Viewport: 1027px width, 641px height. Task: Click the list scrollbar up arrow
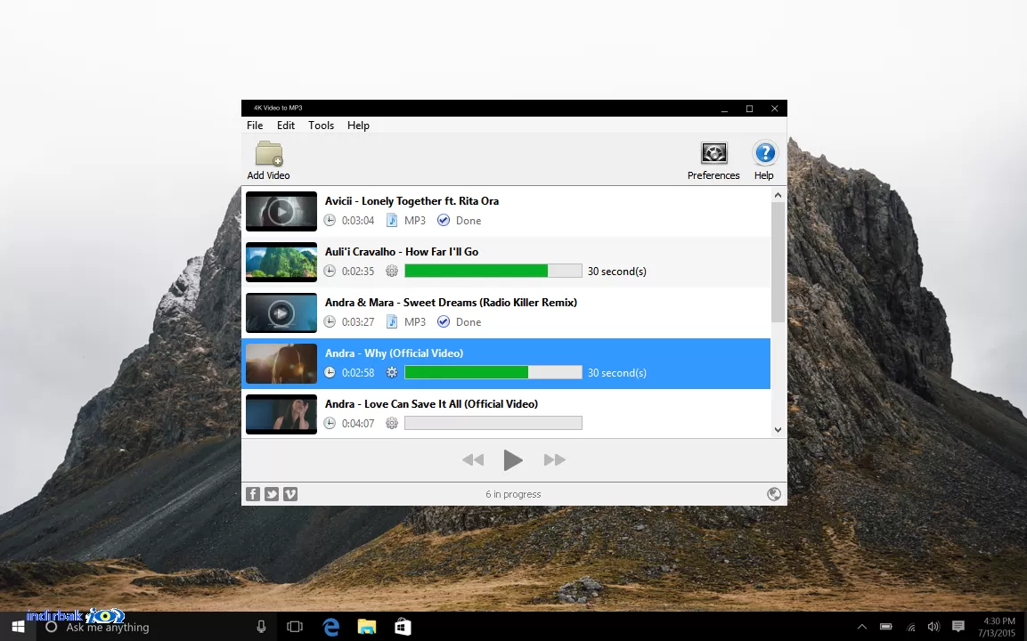click(778, 195)
